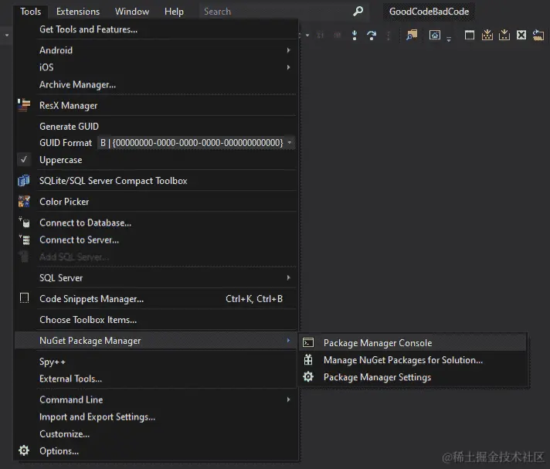Click the Options label
Viewport: 550px width, 469px height.
coord(59,451)
